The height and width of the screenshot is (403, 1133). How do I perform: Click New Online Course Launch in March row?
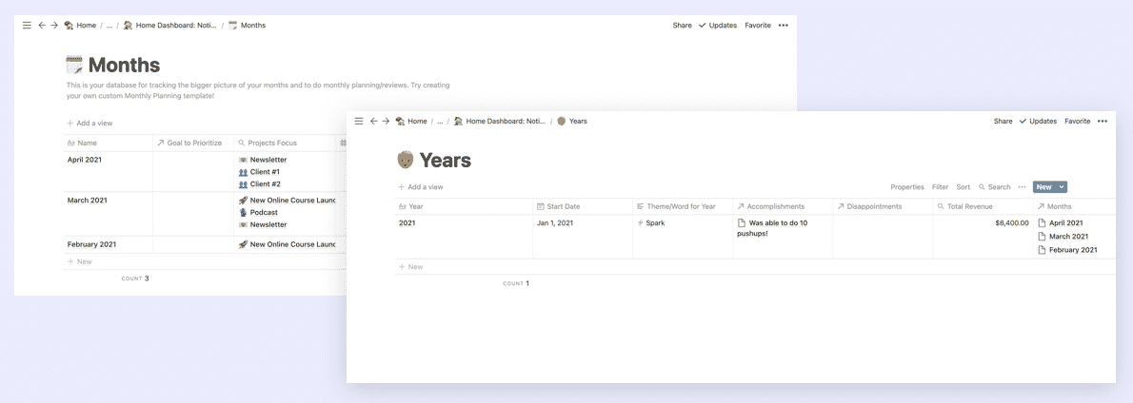287,200
